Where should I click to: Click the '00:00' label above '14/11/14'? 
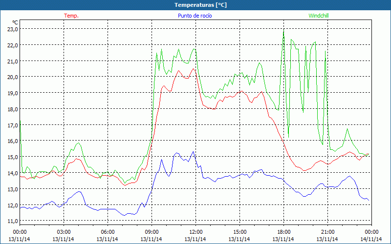click(x=371, y=232)
